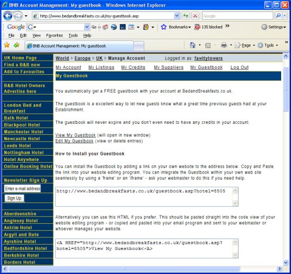Click the newsletter e-mail address field
The height and width of the screenshot is (274, 291).
[22, 188]
